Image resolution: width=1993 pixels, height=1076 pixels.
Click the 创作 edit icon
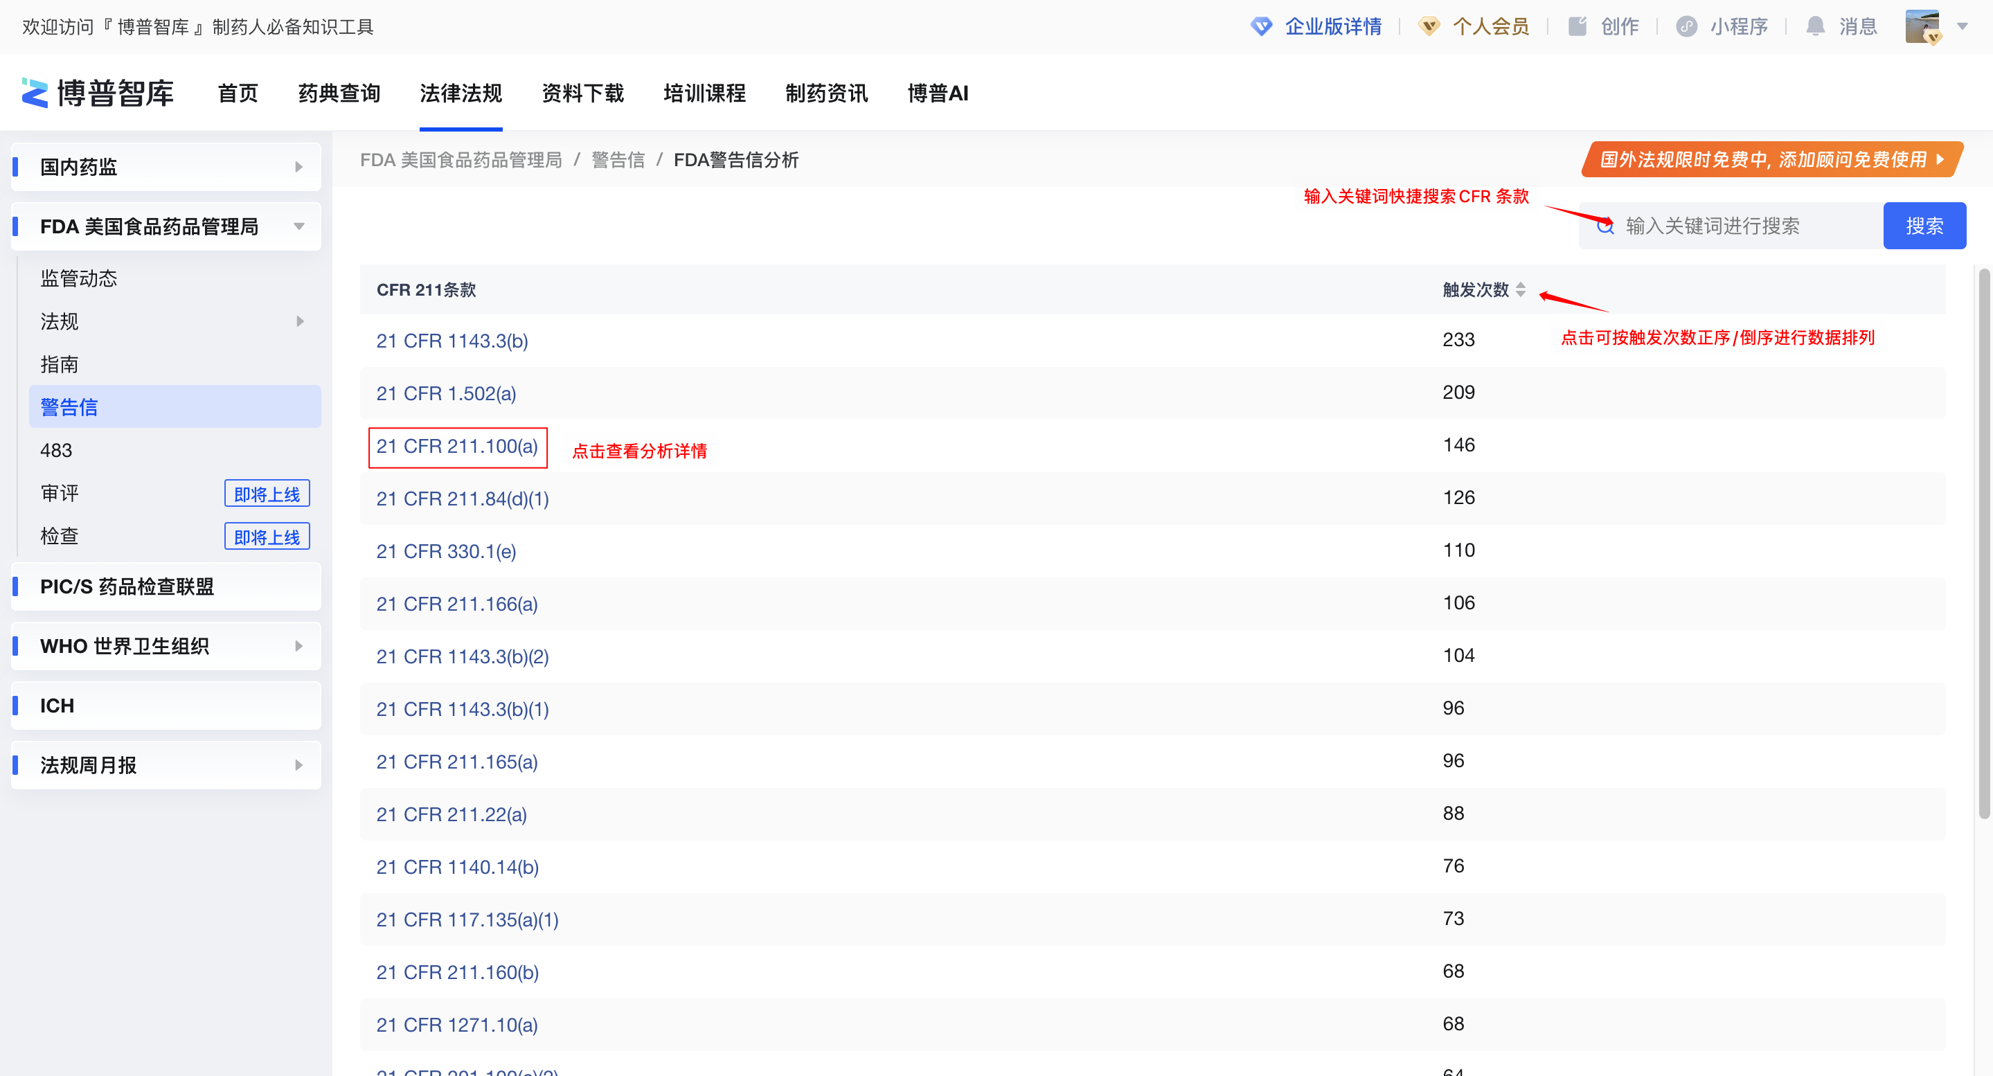coord(1578,26)
